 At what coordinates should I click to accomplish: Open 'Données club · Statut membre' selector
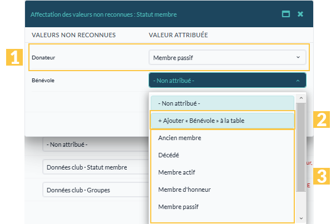click(x=96, y=167)
